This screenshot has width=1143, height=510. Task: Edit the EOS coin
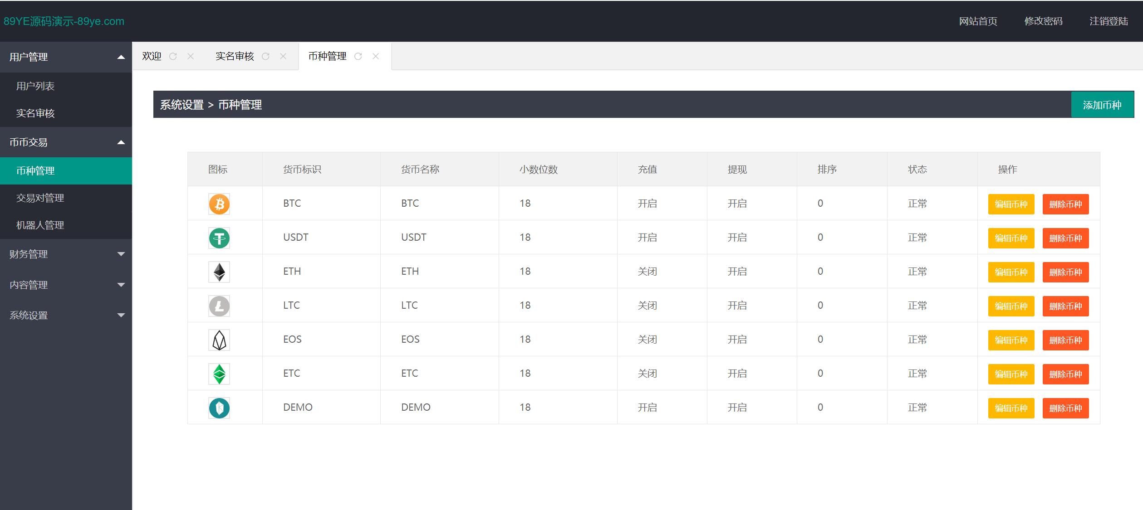coord(1011,340)
